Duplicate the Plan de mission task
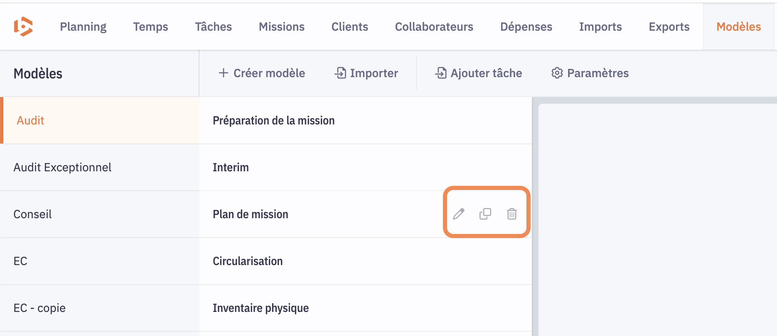The width and height of the screenshot is (777, 336). (485, 214)
